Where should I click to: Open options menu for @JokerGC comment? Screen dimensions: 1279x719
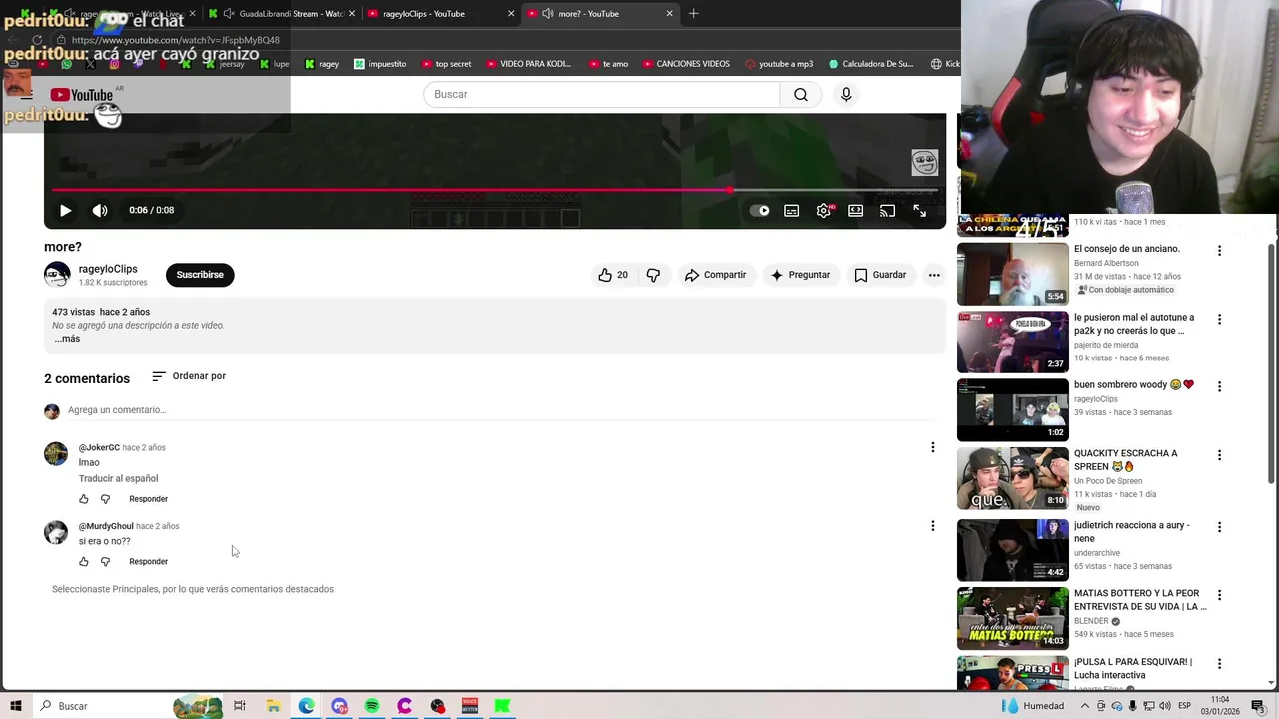pos(933,447)
